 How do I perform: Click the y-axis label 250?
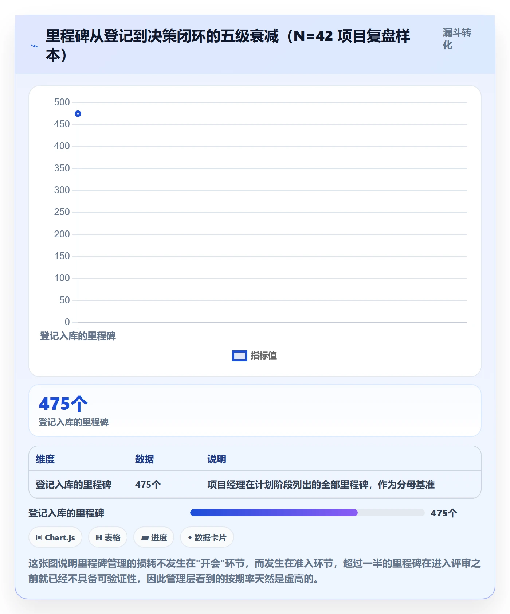pos(62,212)
